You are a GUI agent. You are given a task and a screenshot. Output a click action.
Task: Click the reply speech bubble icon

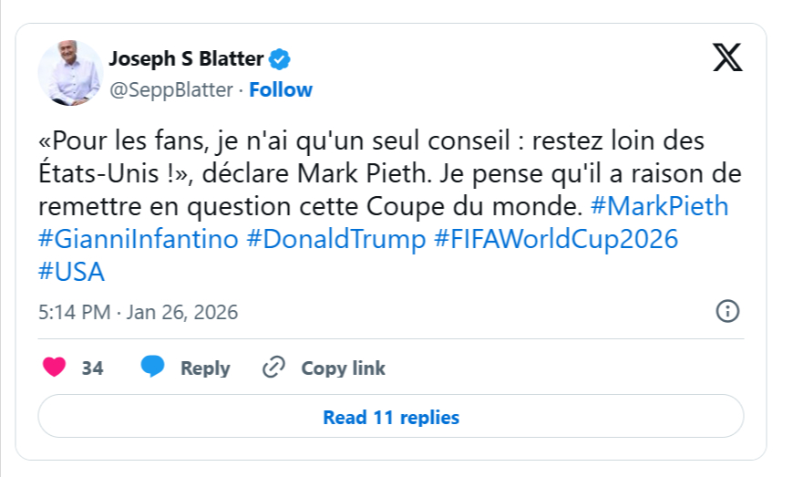152,368
